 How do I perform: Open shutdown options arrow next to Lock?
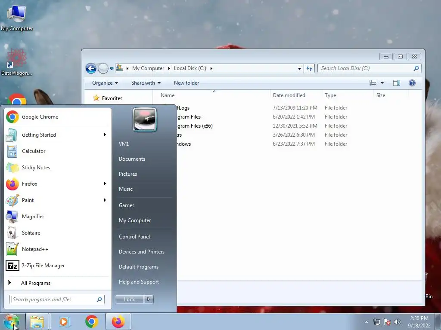click(x=149, y=299)
